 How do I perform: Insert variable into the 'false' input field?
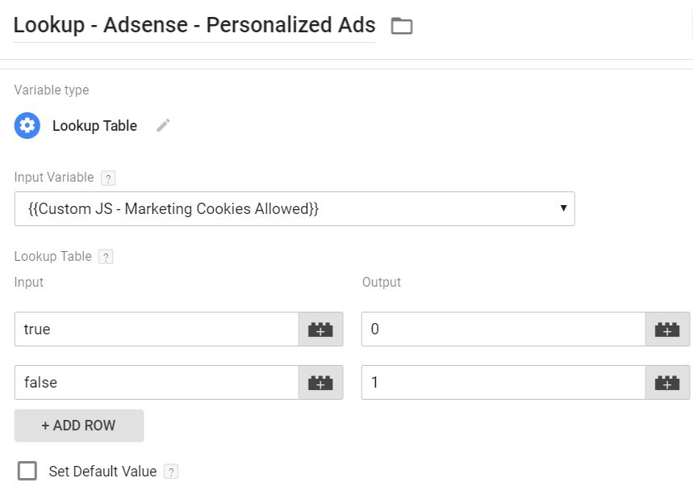tap(320, 382)
